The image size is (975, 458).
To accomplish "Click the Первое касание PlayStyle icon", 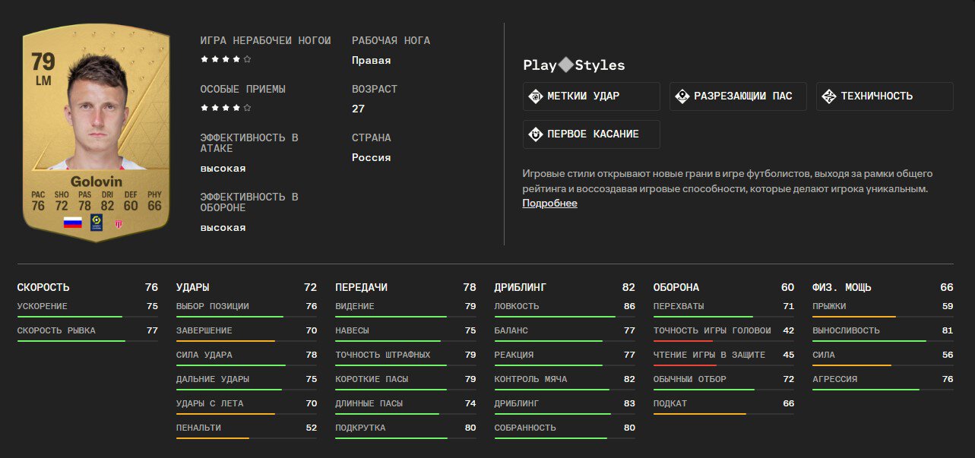I will pos(535,134).
